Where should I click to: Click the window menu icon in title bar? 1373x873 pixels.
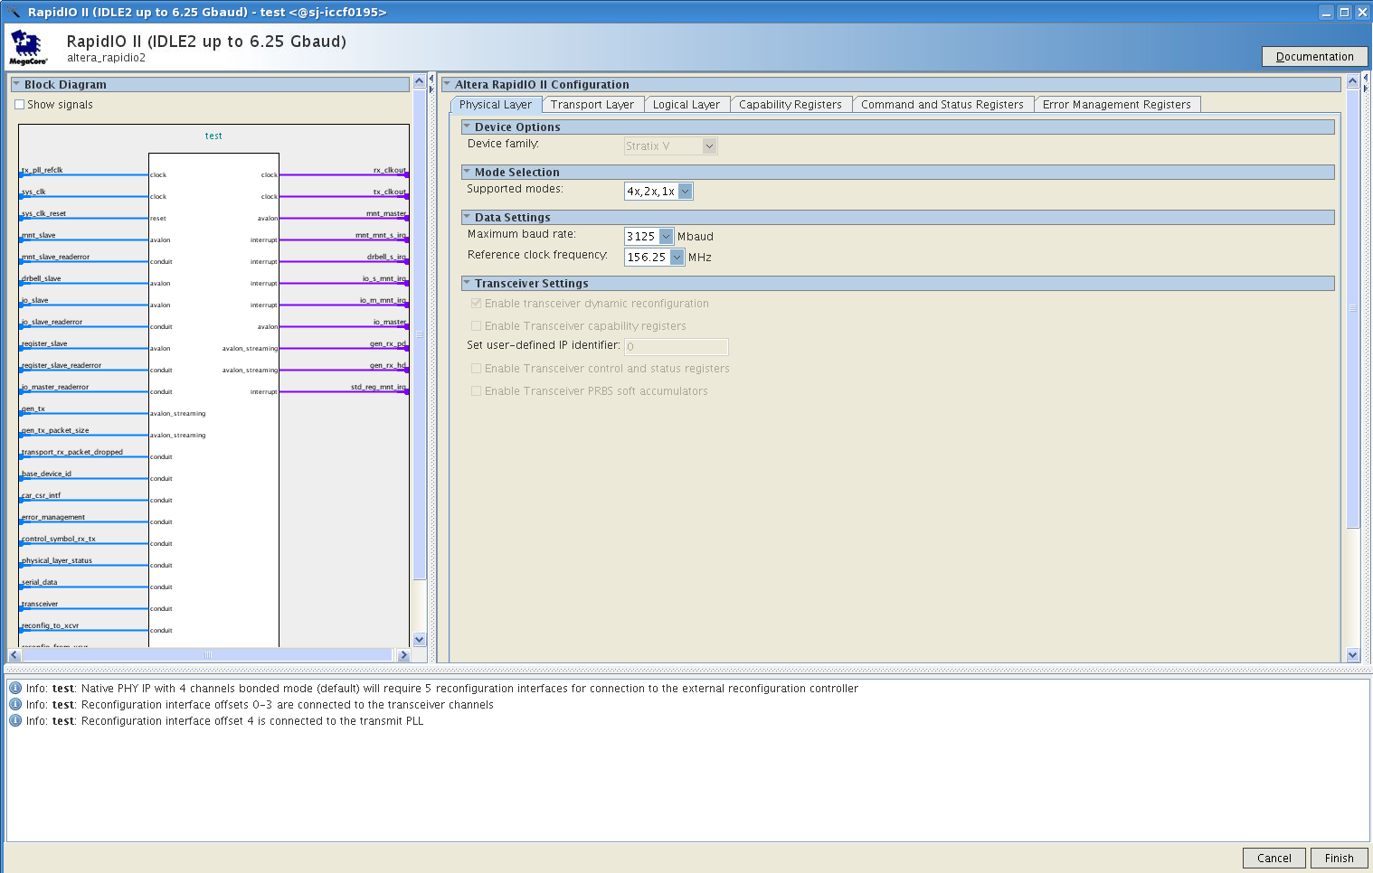pyautogui.click(x=13, y=12)
